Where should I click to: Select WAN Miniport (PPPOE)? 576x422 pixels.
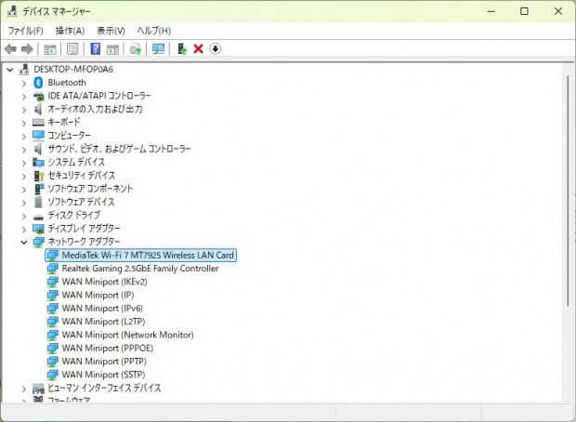click(107, 349)
